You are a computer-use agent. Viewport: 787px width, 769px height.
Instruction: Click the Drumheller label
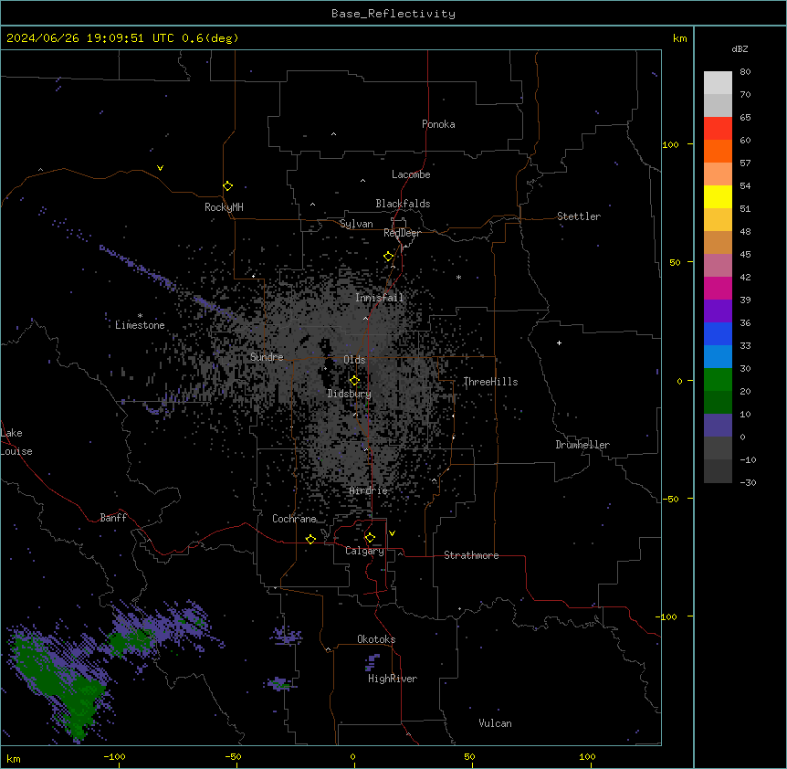click(582, 445)
